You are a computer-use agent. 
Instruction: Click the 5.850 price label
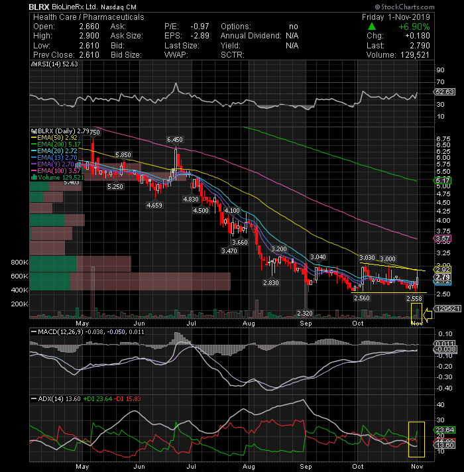[123, 154]
